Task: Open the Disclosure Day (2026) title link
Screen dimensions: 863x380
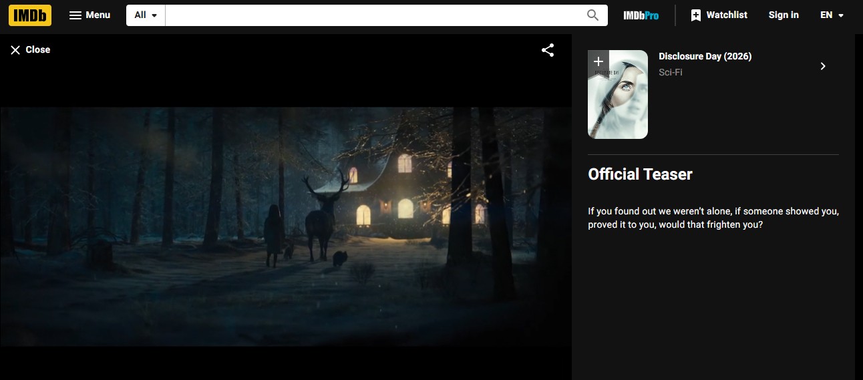Action: (705, 57)
